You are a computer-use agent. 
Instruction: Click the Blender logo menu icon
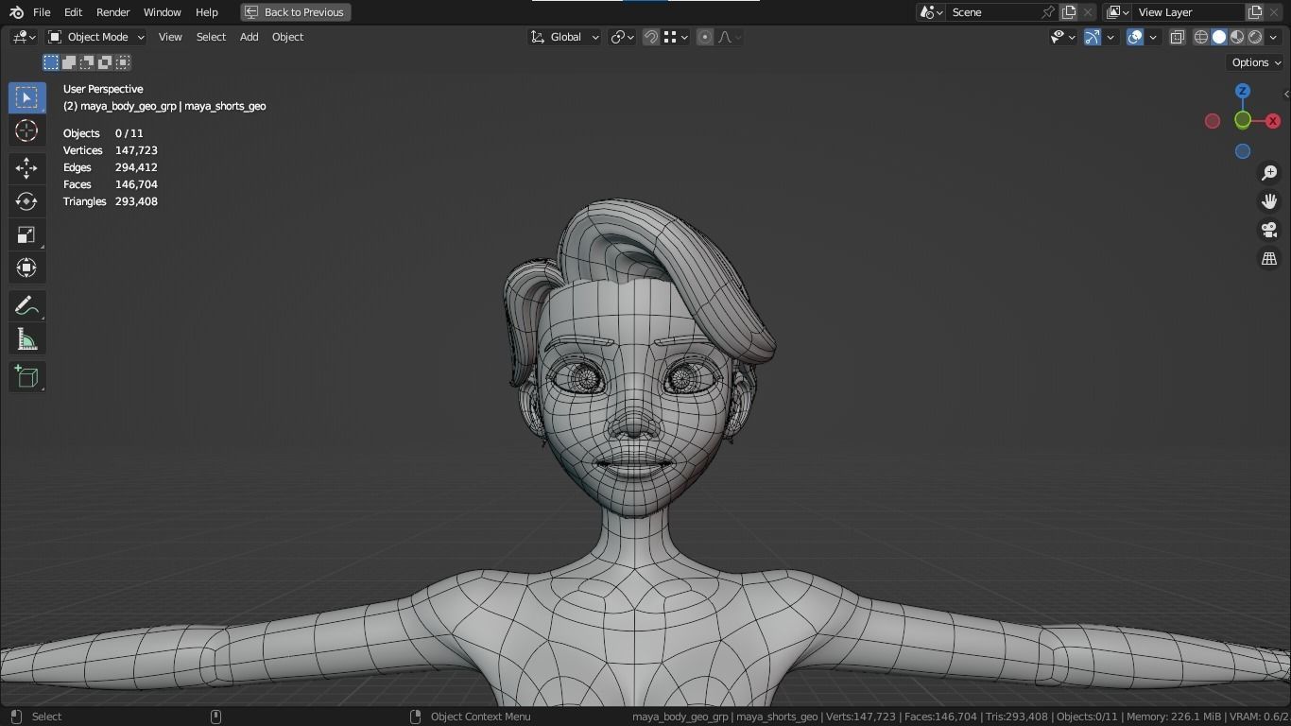point(16,12)
